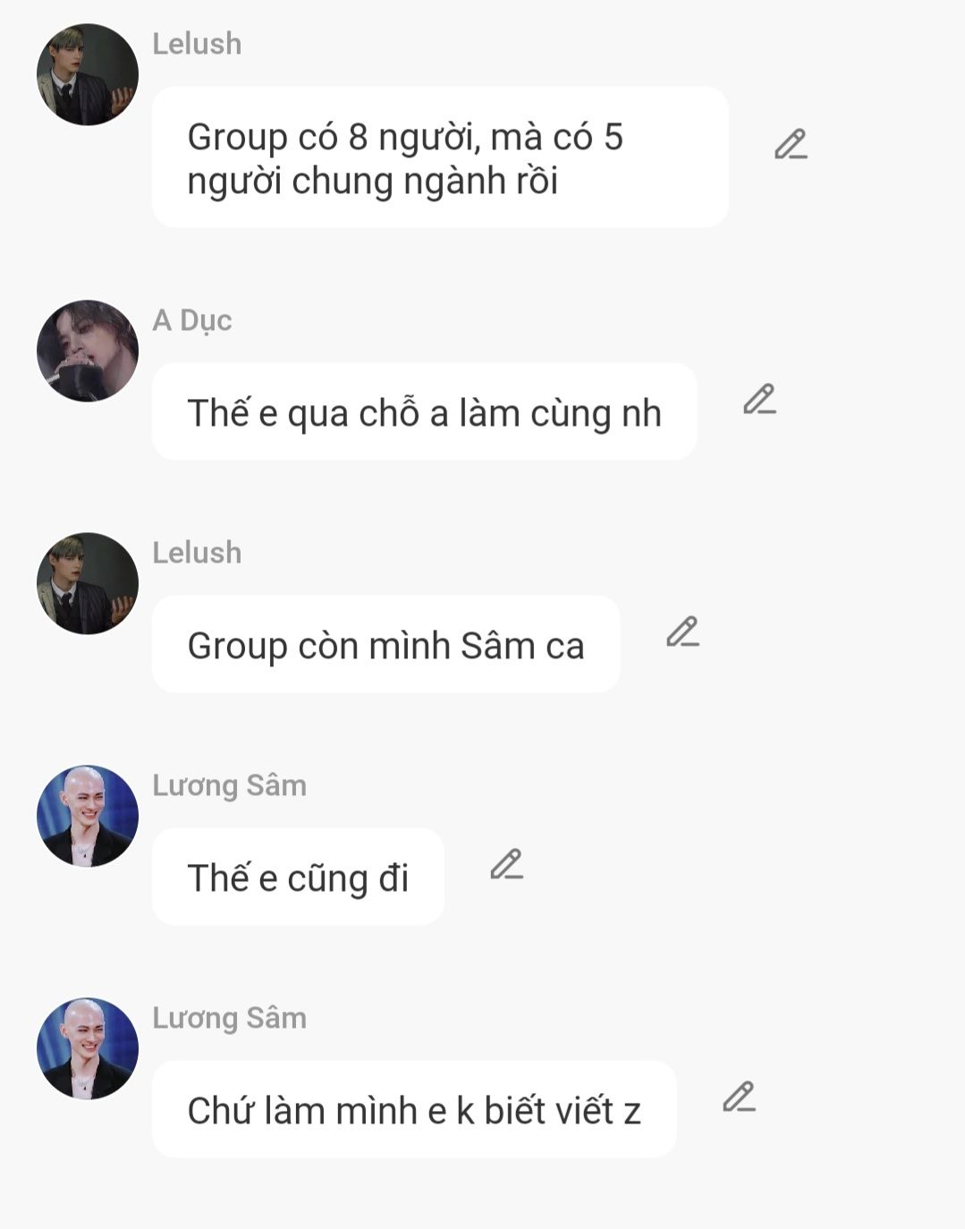Edit the "Group còn mình Sâm ca" message
Image resolution: width=965 pixels, height=1229 pixels.
(x=682, y=632)
